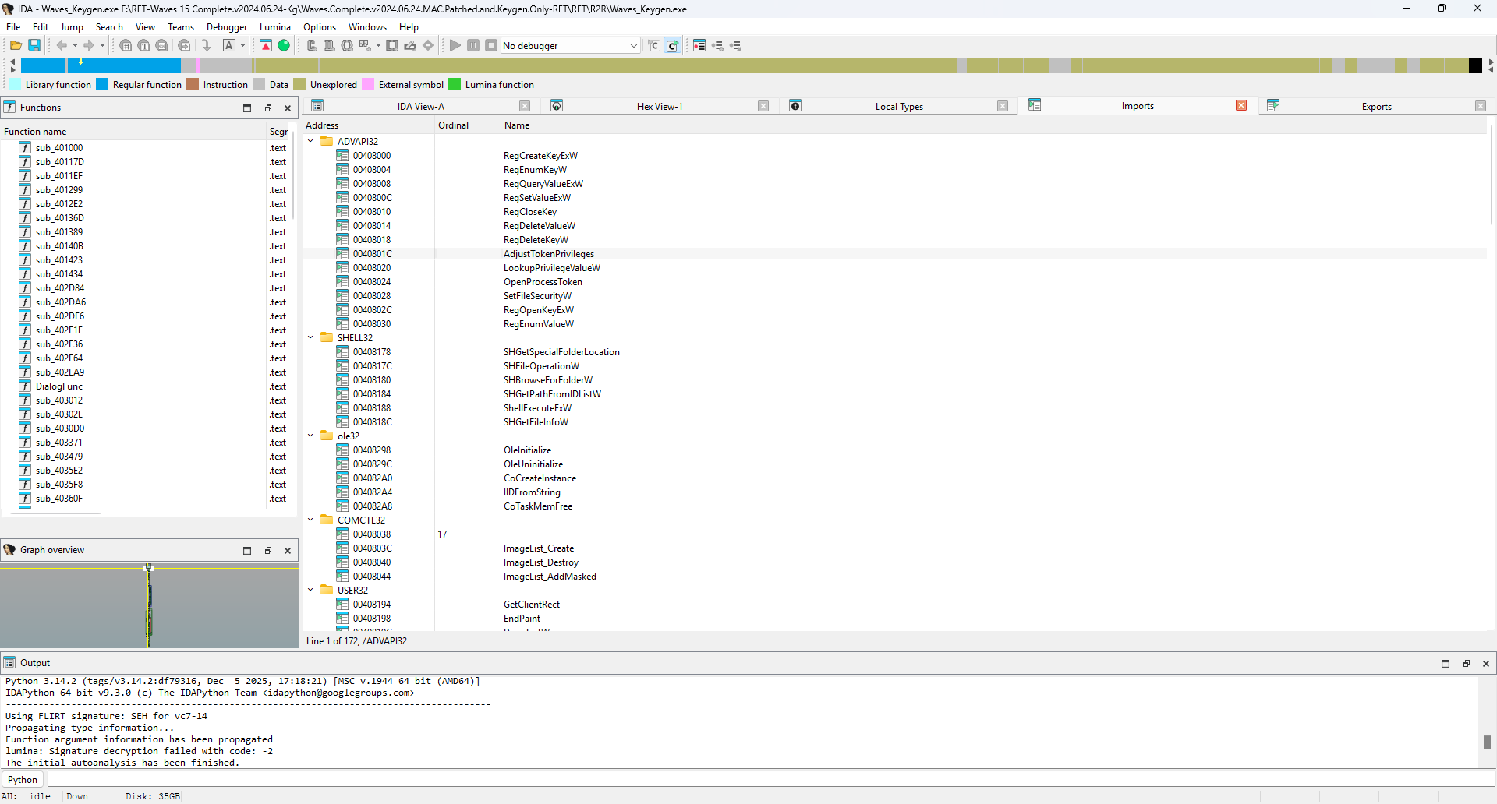Click the Python console language button
The width and height of the screenshot is (1497, 804).
click(x=23, y=780)
